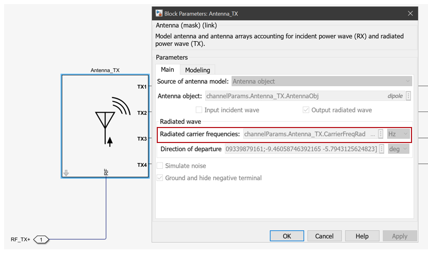Toggle the Input incident wave checkbox
The width and height of the screenshot is (428, 254).
(199, 110)
